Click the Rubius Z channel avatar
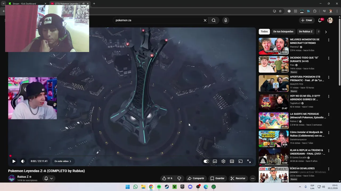This screenshot has width=341, height=191. pyautogui.click(x=12, y=178)
